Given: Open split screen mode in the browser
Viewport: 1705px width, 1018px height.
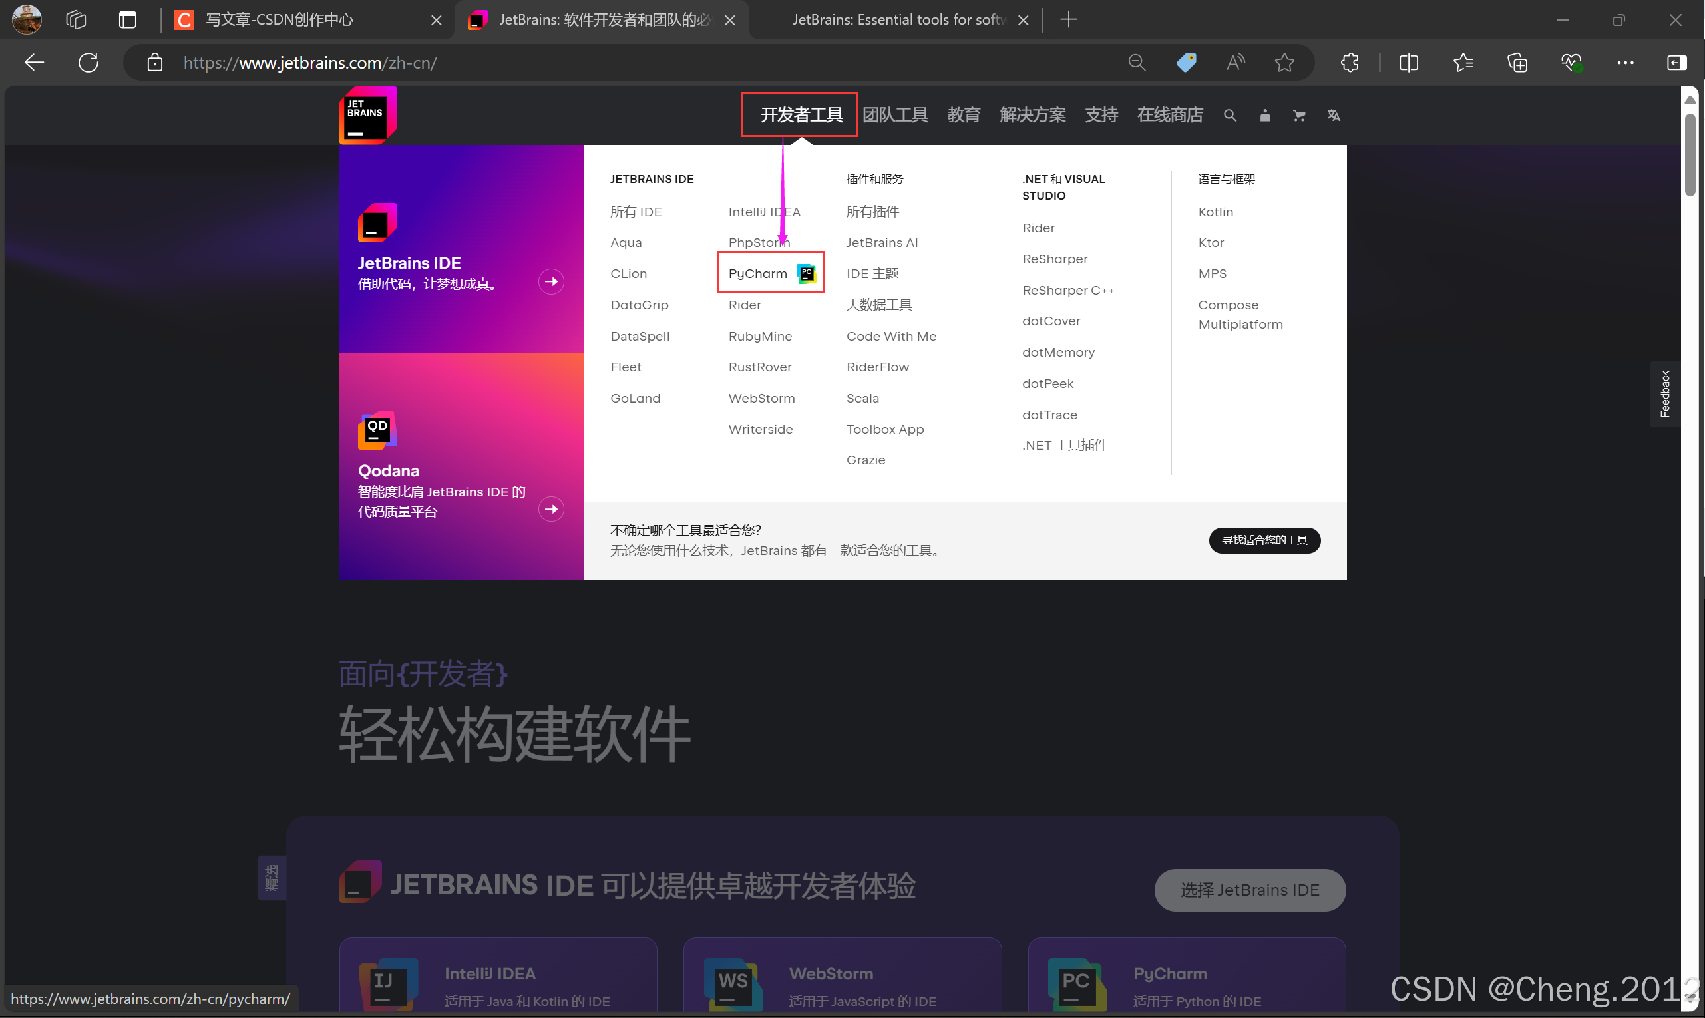Looking at the screenshot, I should click(x=1408, y=63).
